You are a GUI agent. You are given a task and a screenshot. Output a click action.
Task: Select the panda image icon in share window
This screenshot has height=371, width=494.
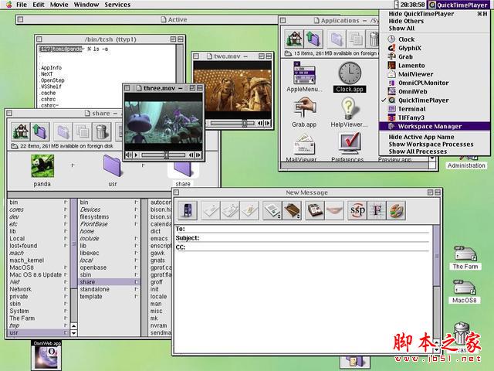42,165
